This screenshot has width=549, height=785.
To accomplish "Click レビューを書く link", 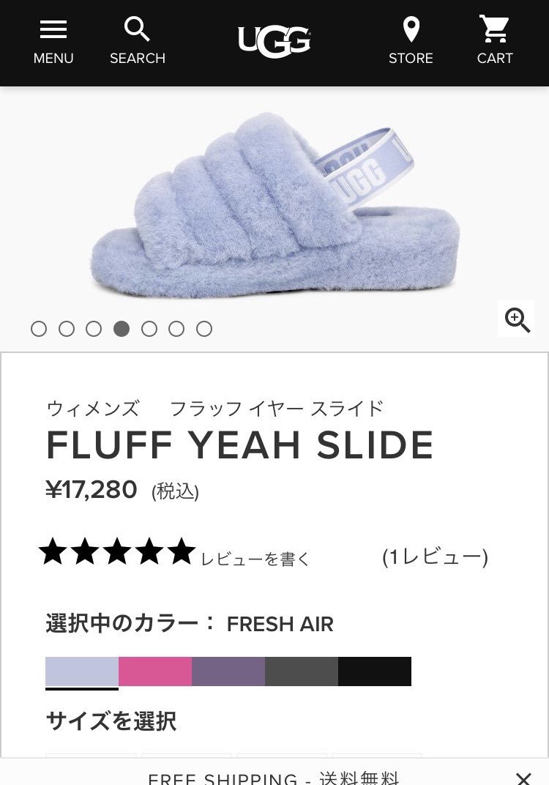I will pyautogui.click(x=255, y=559).
